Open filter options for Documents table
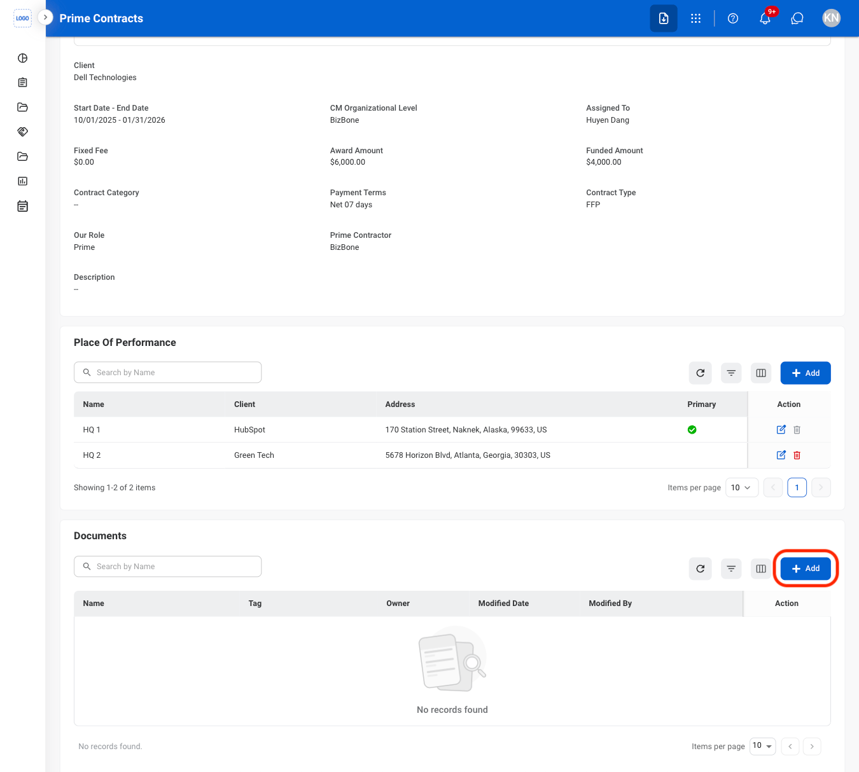 click(731, 569)
